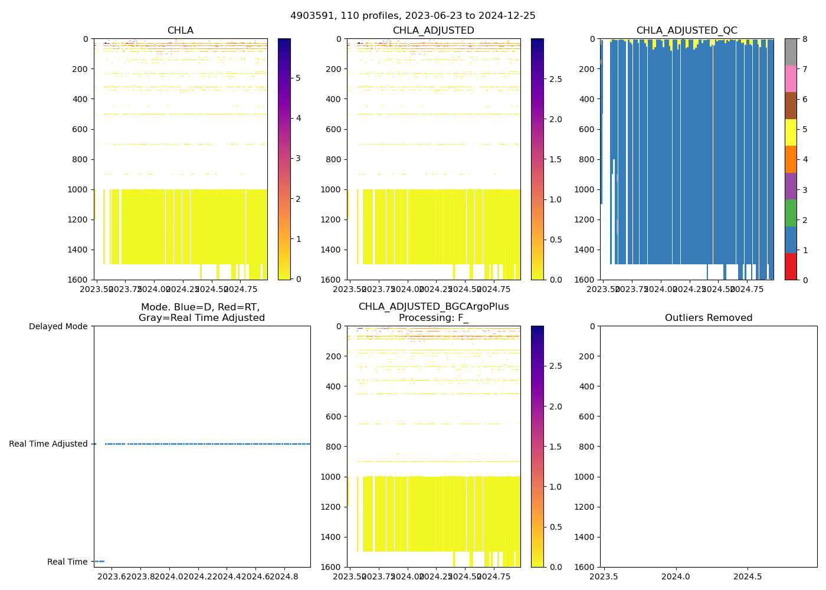Click the Mode plot title text

point(201,313)
